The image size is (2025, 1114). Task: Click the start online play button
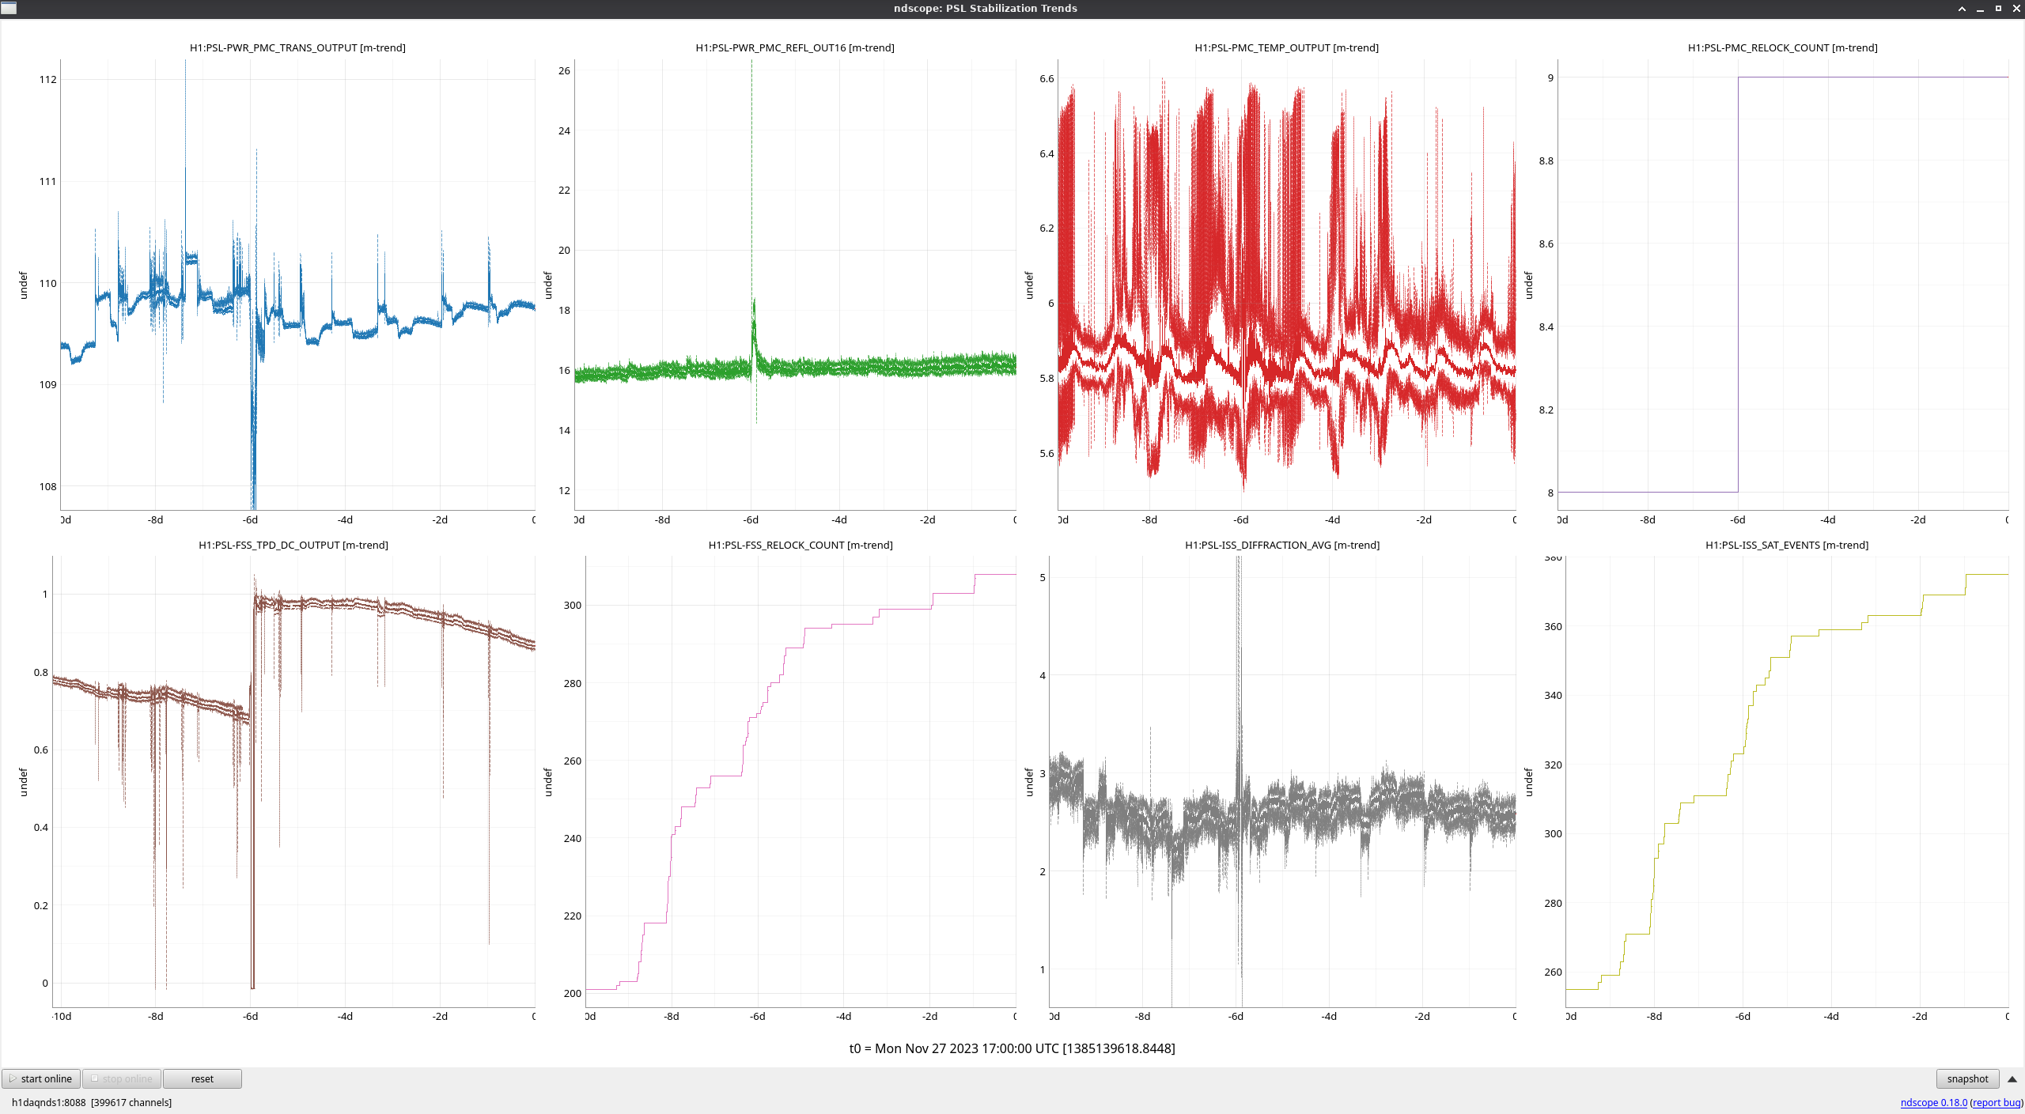click(x=41, y=1078)
